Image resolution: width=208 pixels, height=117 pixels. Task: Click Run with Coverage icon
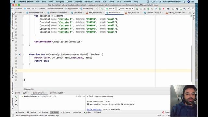(x=152, y=9)
